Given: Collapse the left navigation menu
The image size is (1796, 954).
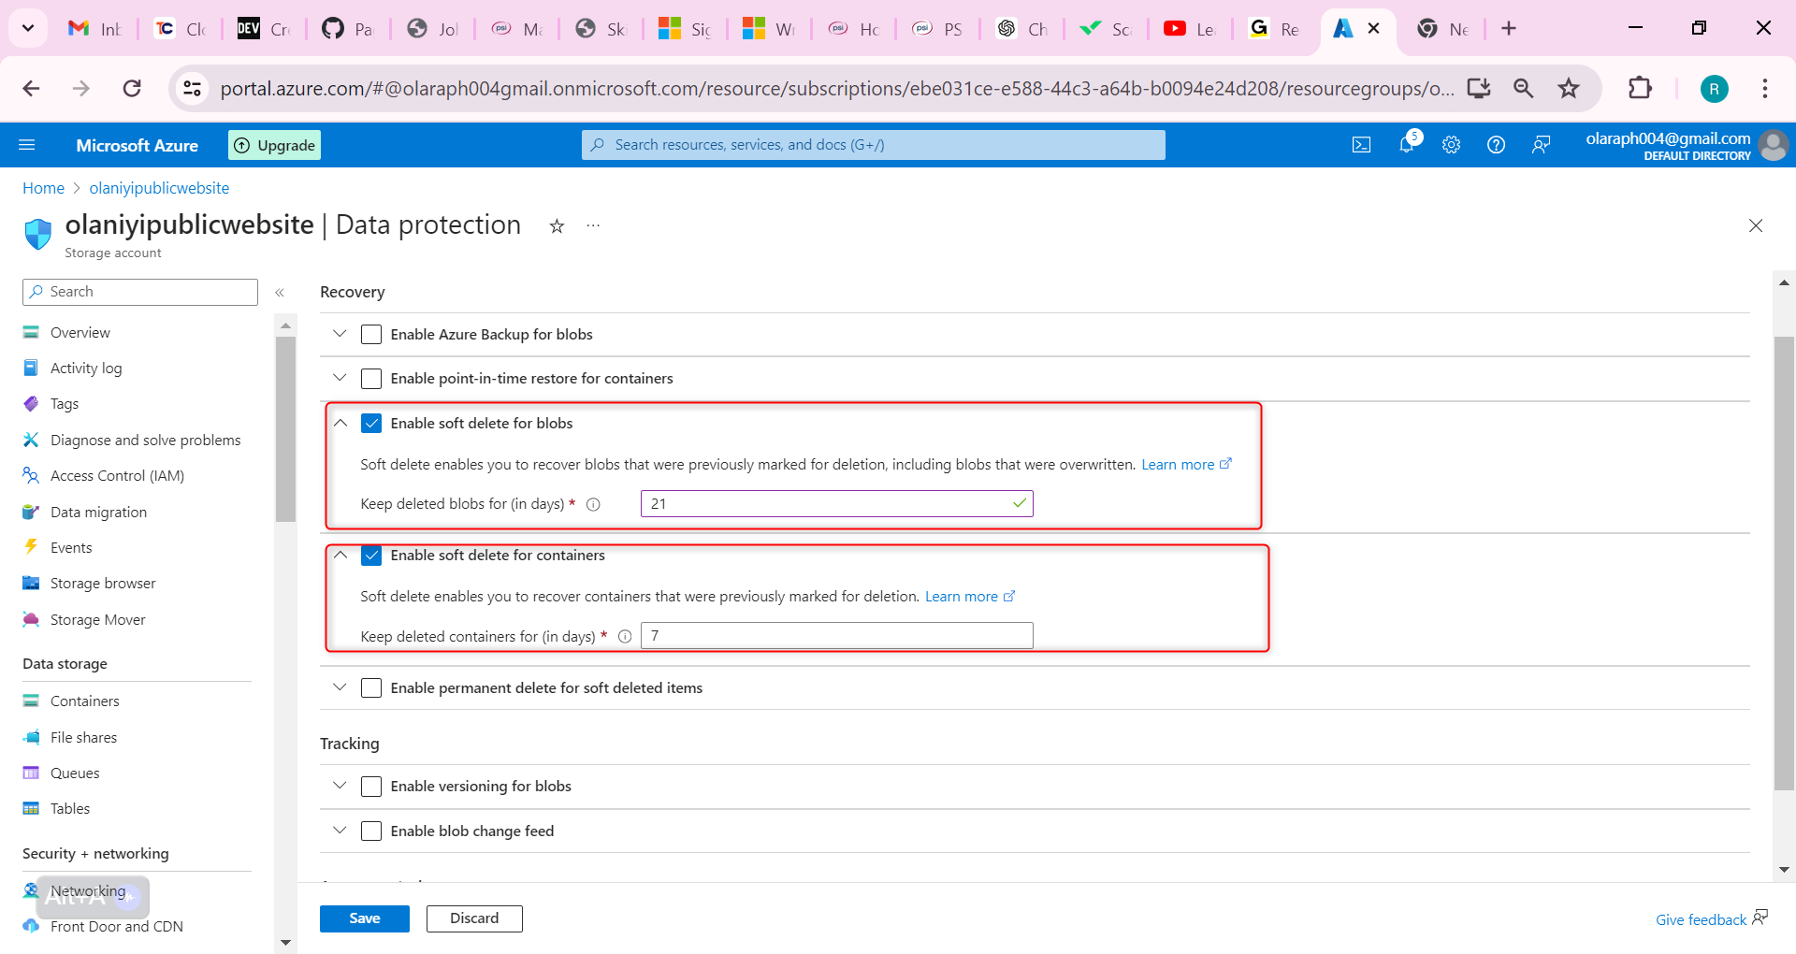Looking at the screenshot, I should (x=280, y=293).
